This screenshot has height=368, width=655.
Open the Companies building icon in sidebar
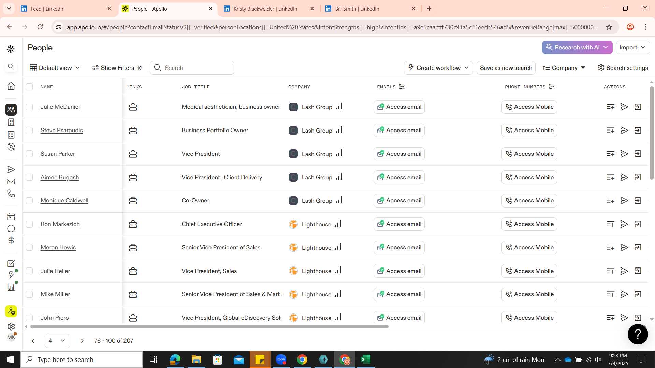[11, 122]
